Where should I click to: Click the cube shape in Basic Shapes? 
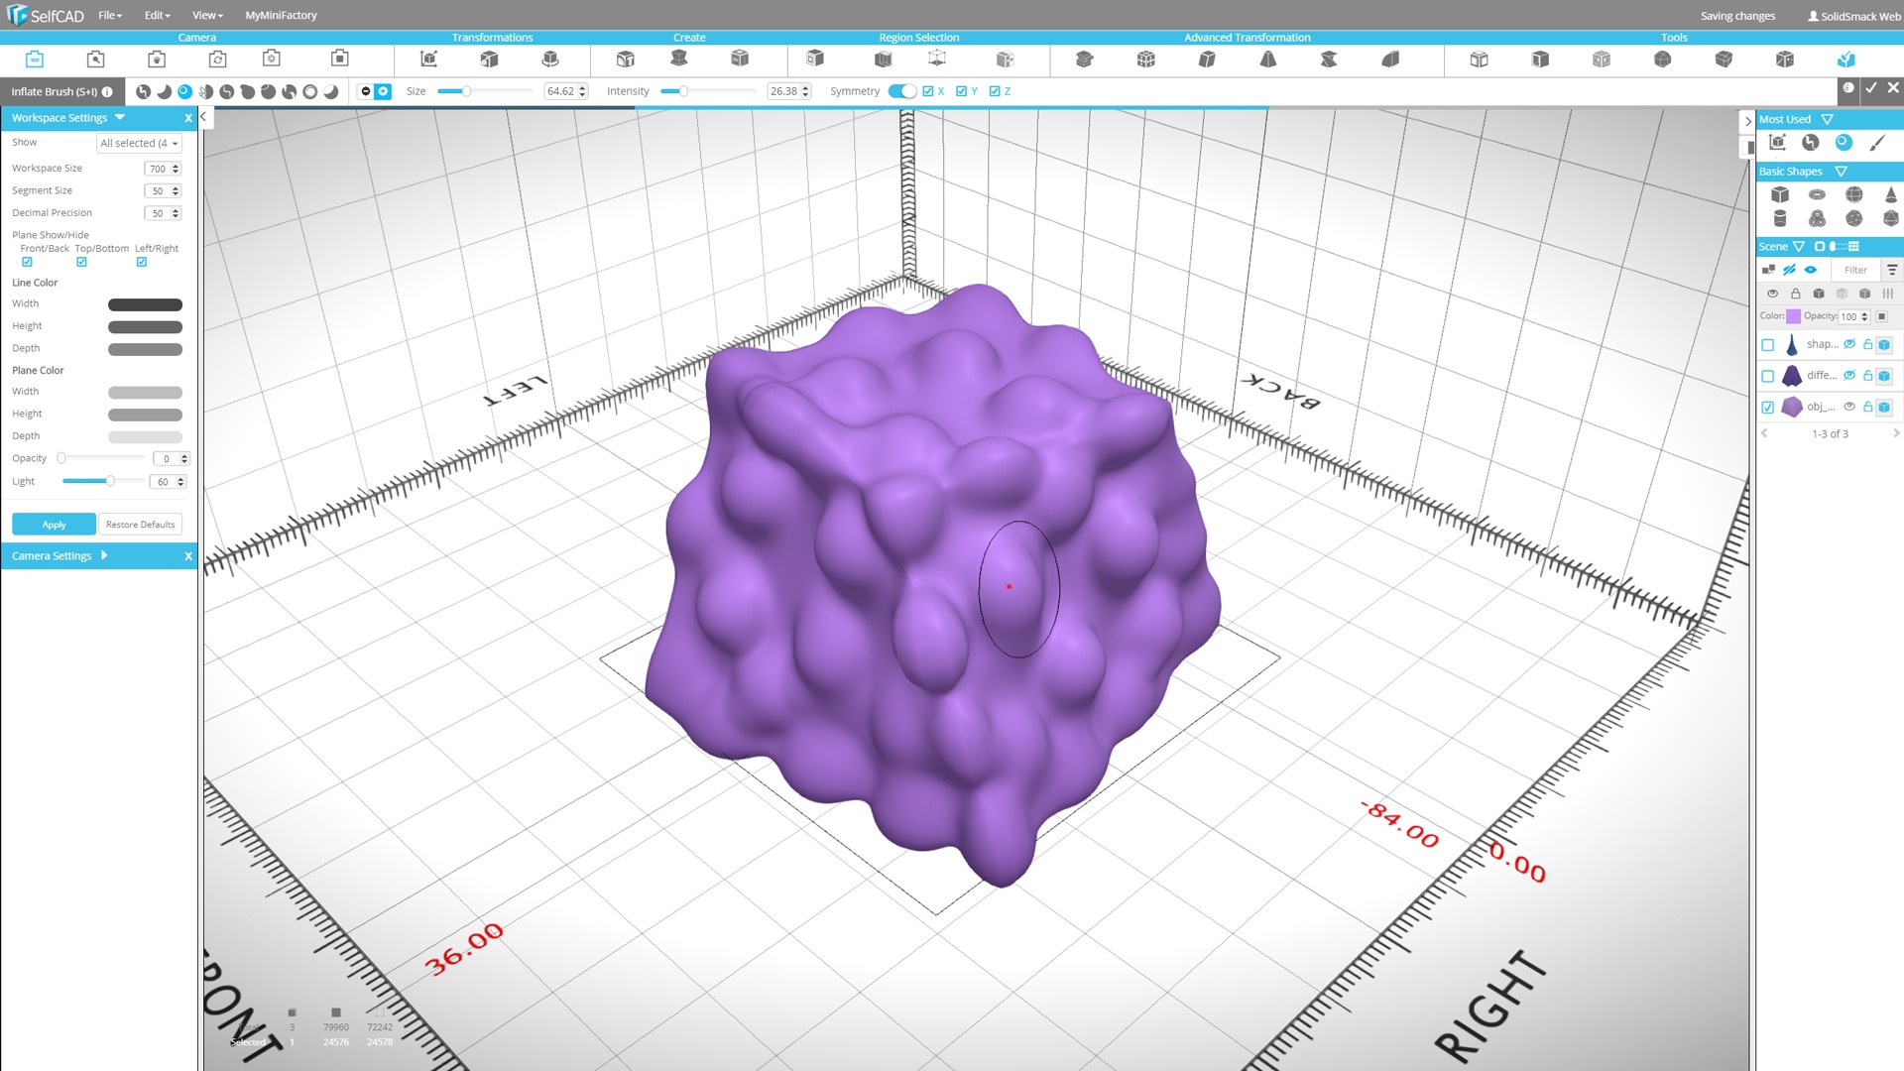[x=1780, y=195]
